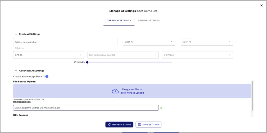The image size is (267, 133).
Task: Open the first Open AI provider dropdown
Action: coord(149,42)
